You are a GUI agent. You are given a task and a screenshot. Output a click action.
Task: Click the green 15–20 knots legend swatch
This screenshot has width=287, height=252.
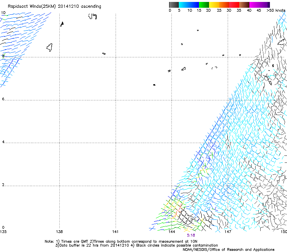pyautogui.click(x=204, y=5)
